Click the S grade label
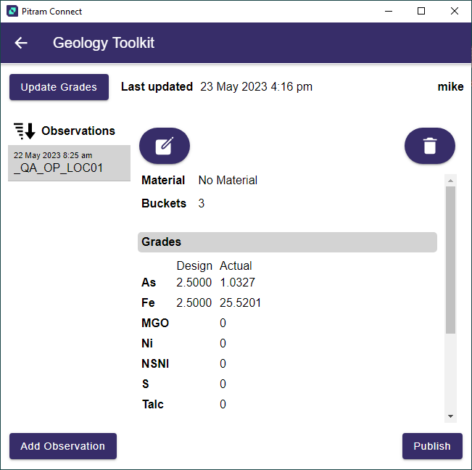The image size is (472, 470). (x=146, y=384)
